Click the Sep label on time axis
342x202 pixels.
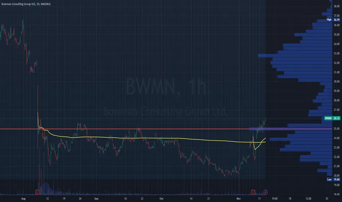pyautogui.click(x=96, y=199)
